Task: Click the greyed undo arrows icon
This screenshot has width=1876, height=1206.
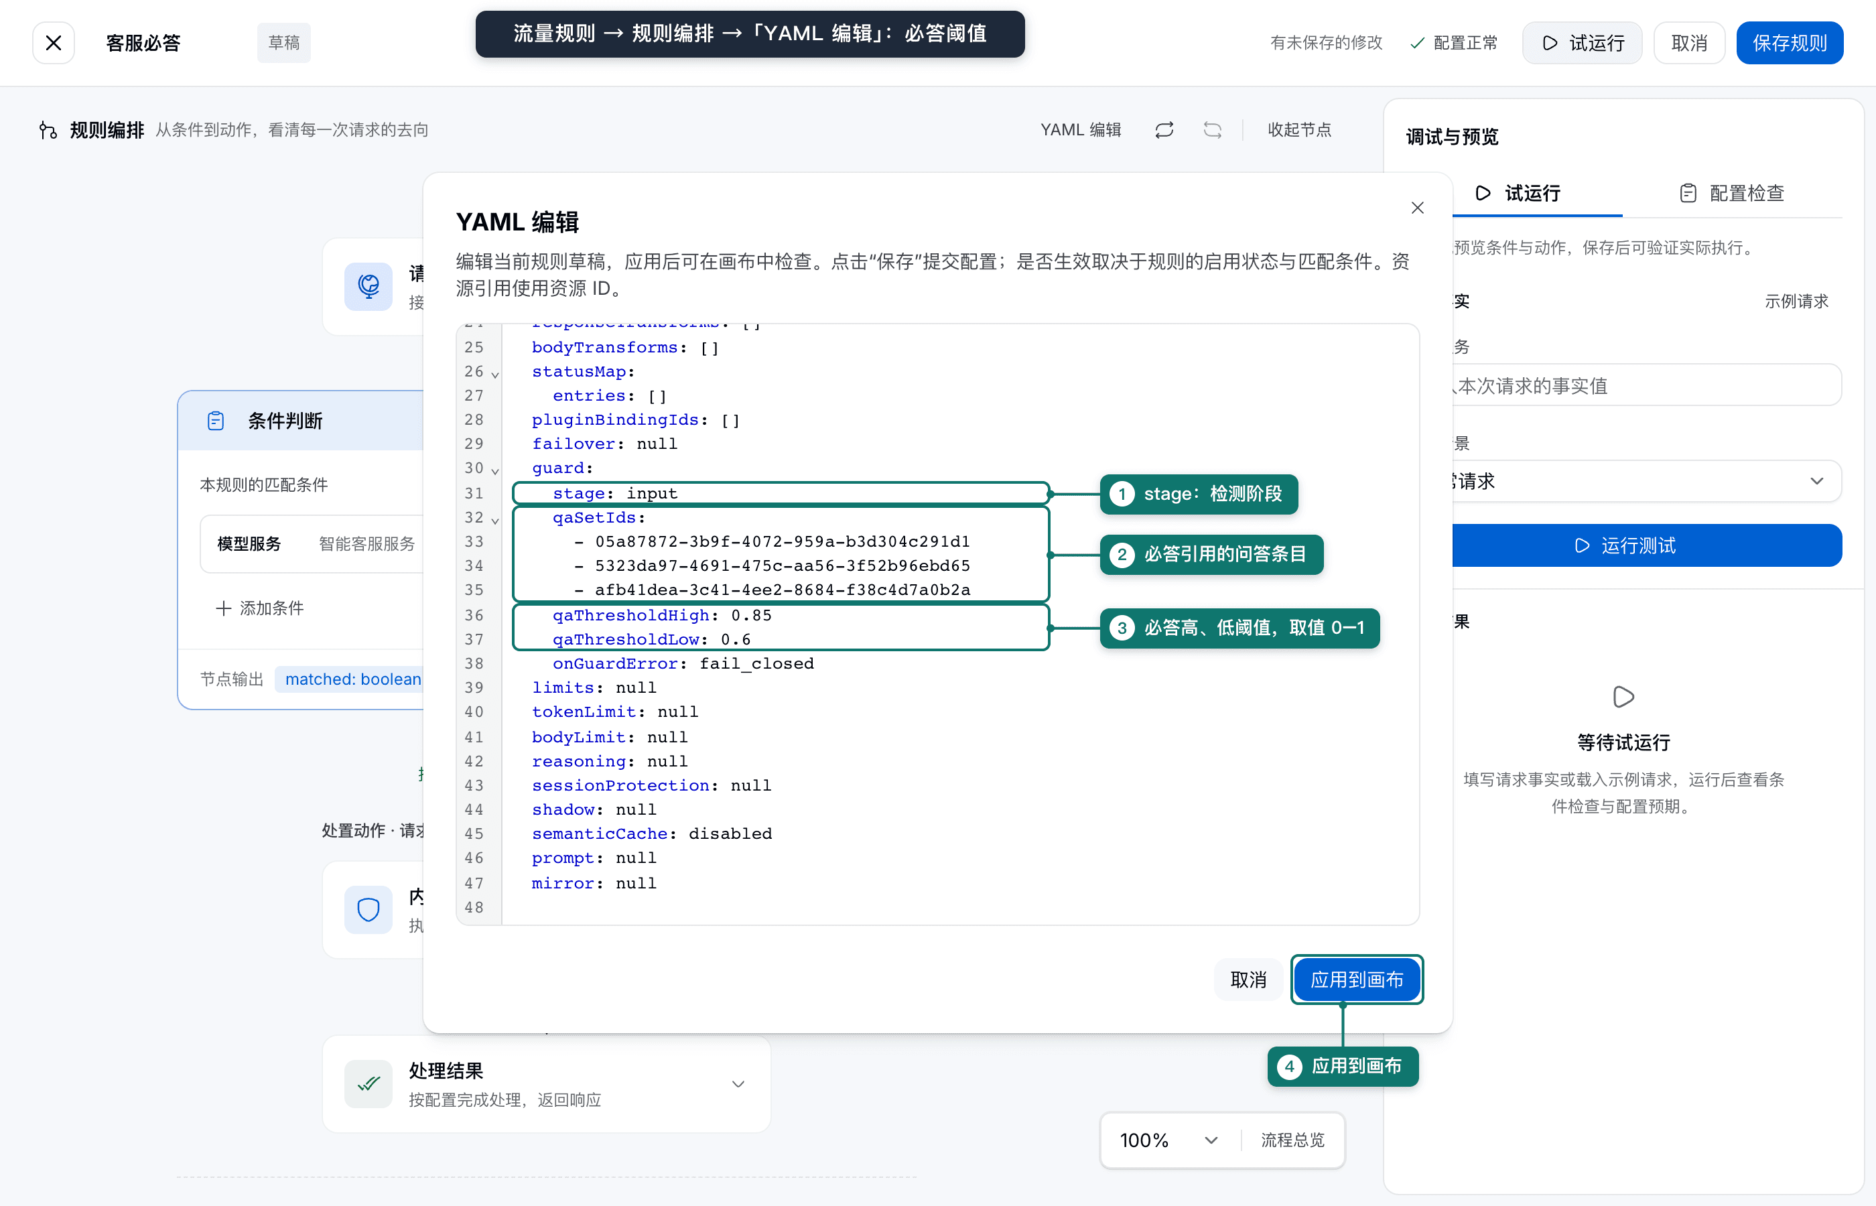Action: [1212, 129]
